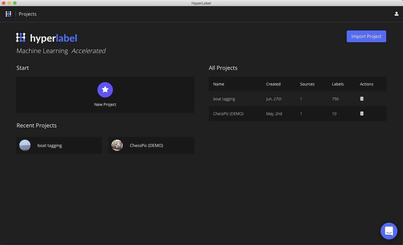Viewport: 403px width, 245px height.
Task: Delete the ChessPic (DEMO) project
Action: [362, 113]
